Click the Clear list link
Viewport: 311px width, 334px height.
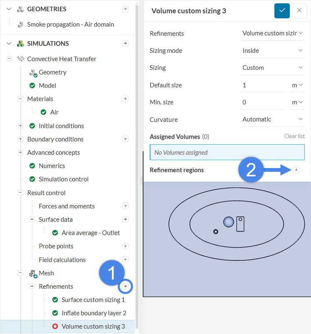point(294,136)
